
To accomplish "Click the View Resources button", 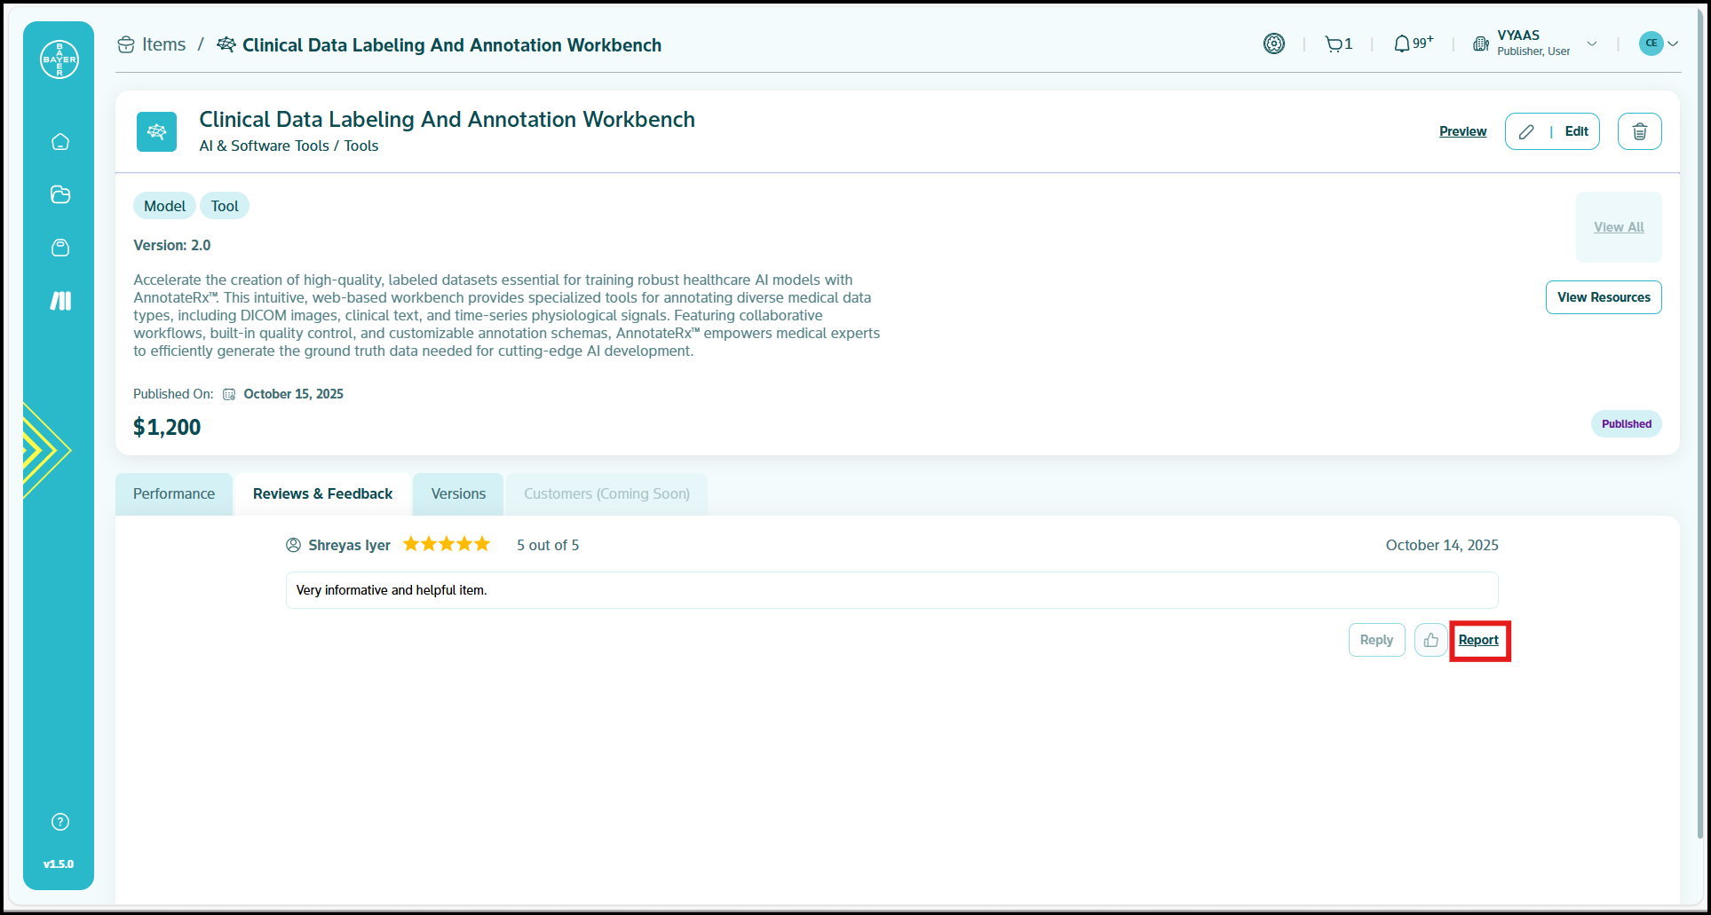I will click(1603, 297).
